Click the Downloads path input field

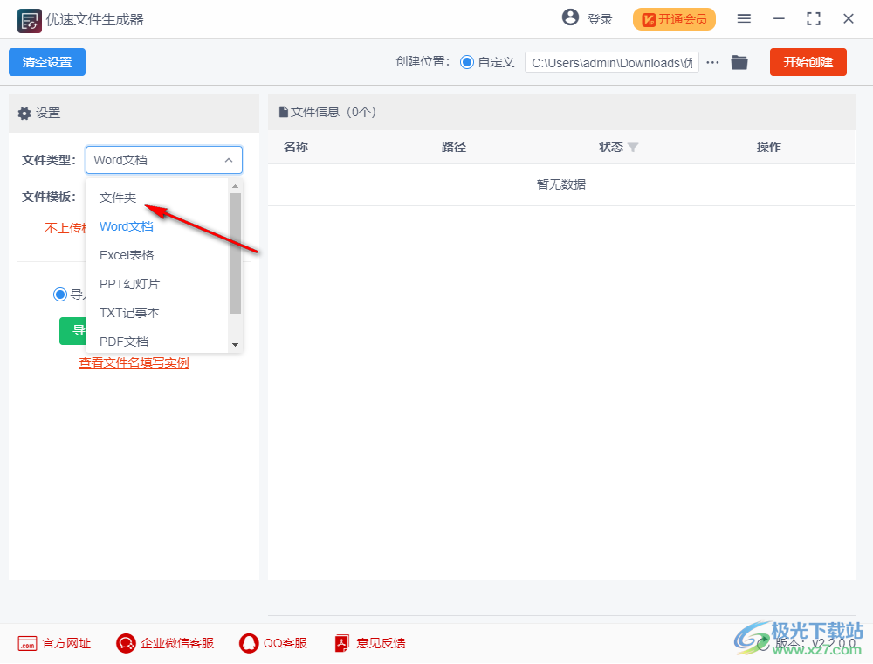(611, 62)
